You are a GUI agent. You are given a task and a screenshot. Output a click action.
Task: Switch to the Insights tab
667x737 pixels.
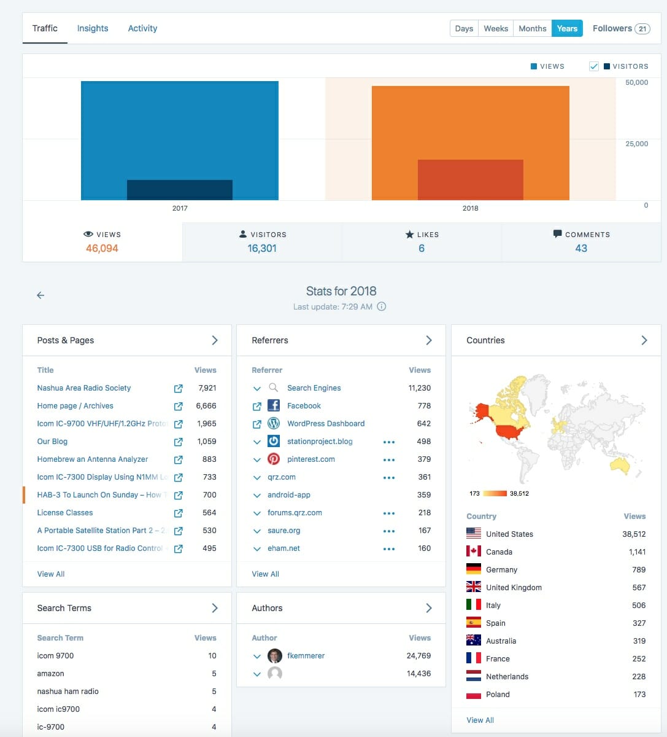click(93, 28)
